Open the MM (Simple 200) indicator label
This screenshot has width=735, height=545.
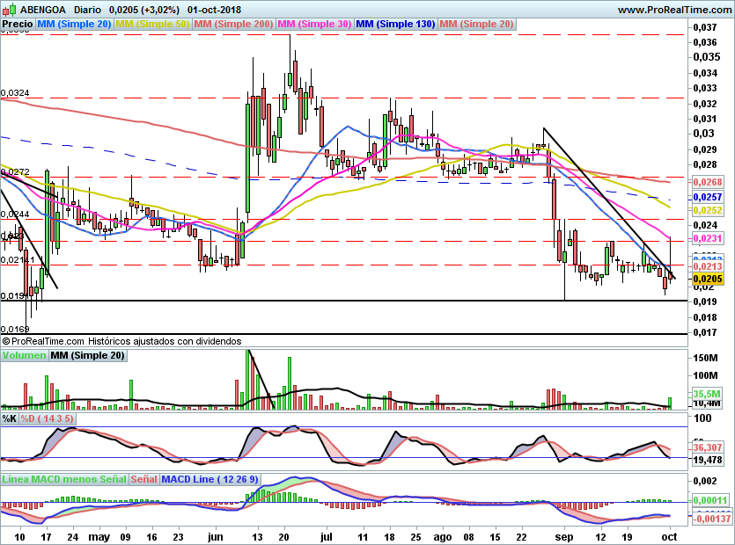point(233,25)
